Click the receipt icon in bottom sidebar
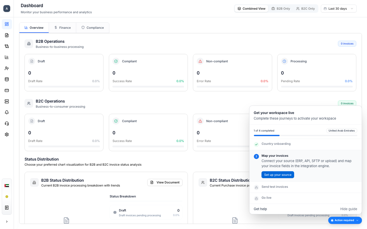This screenshot has height=229, width=367. click(x=7, y=208)
